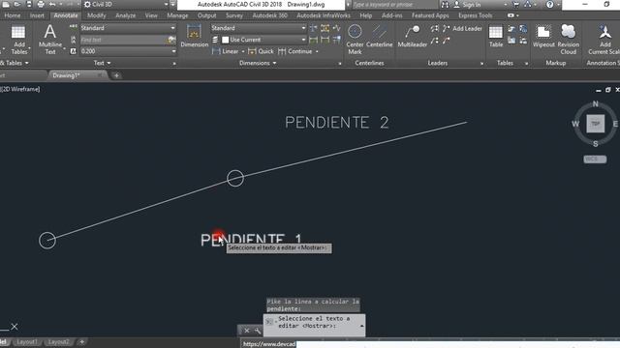Select the PENDIENTE 1 text object
Screen dimensions: 620x348
click(x=251, y=240)
